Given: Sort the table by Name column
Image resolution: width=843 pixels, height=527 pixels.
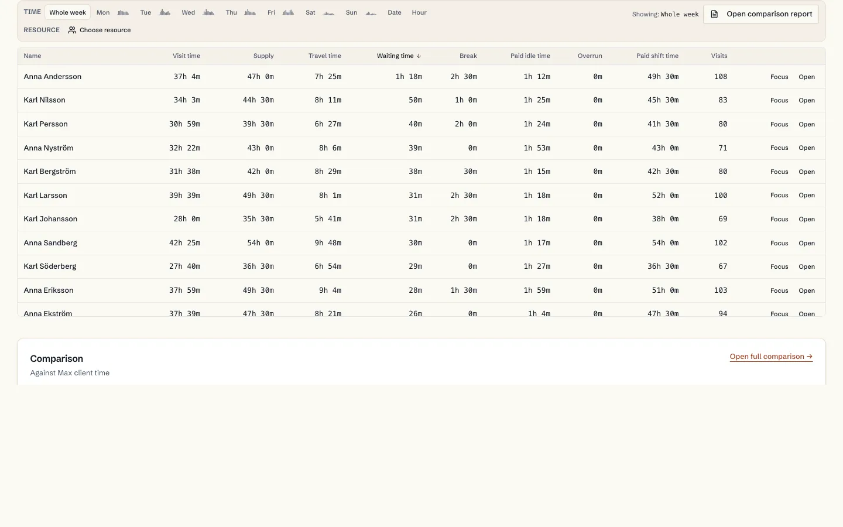Looking at the screenshot, I should [x=32, y=56].
